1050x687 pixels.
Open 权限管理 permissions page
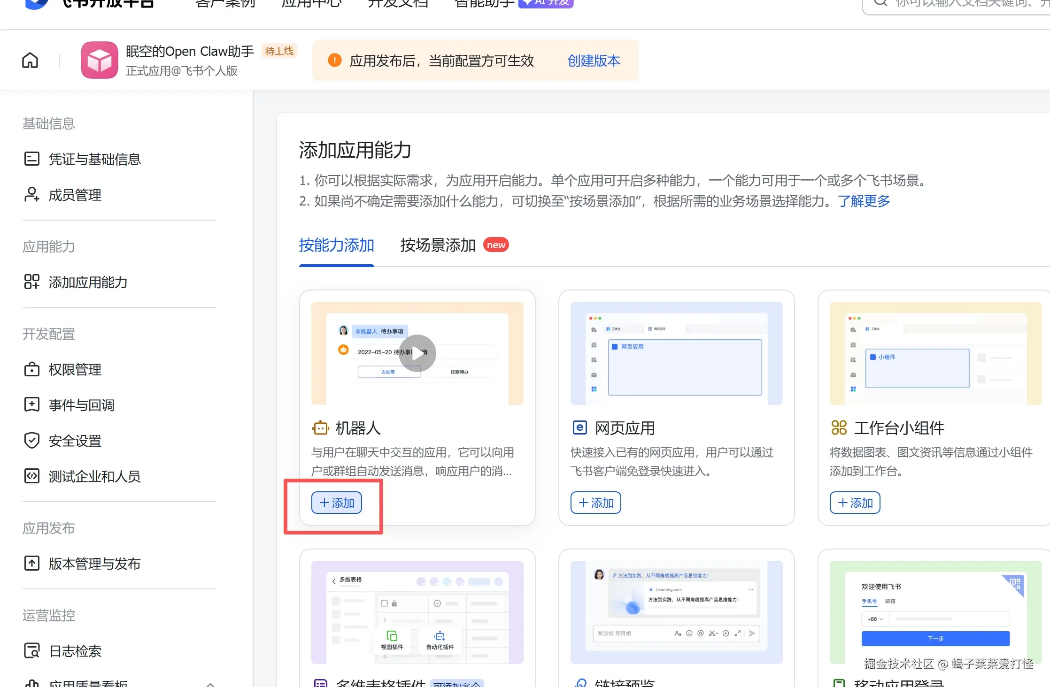click(75, 369)
